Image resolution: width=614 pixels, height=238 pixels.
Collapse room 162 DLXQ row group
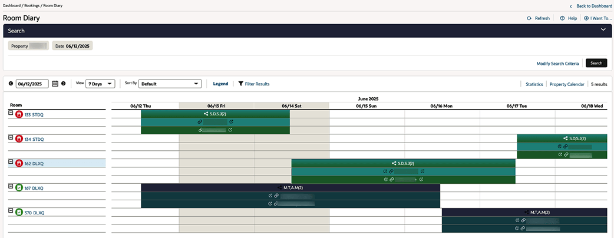point(11,161)
